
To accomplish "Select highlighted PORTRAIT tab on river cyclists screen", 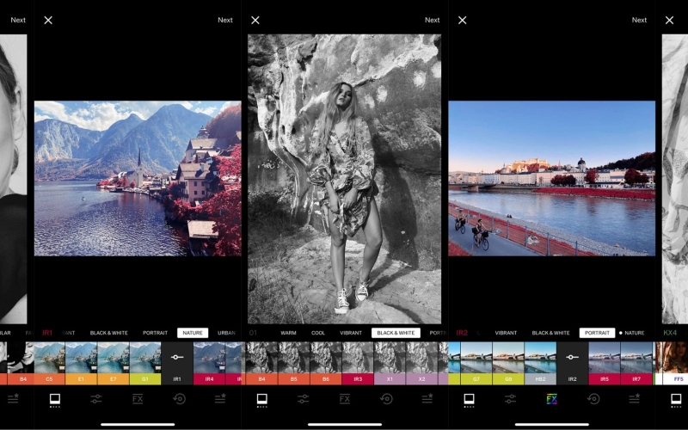I will (x=597, y=333).
